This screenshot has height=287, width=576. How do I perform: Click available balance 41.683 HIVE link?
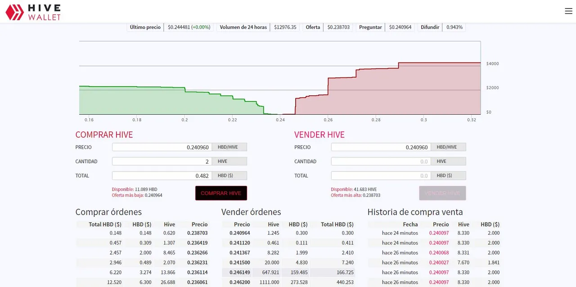354,190
